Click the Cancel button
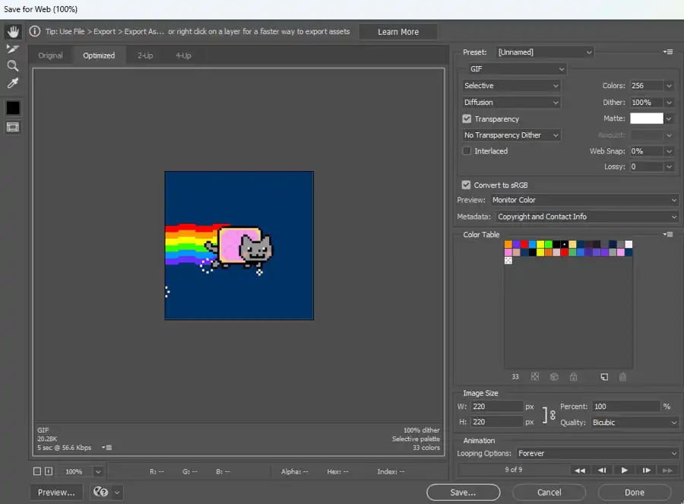The image size is (684, 504). (x=549, y=493)
